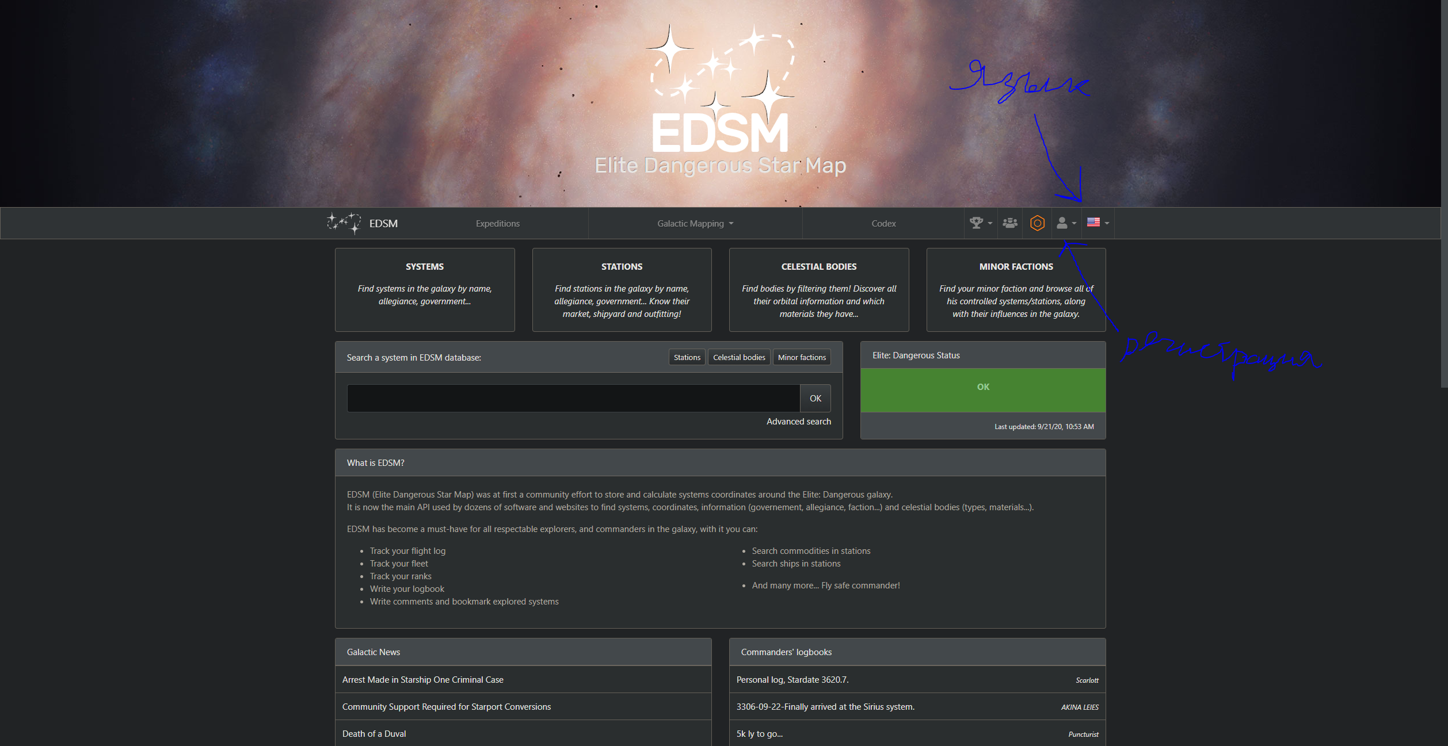This screenshot has height=746, width=1448.
Task: Open the trophy rankings dropdown
Action: (981, 223)
